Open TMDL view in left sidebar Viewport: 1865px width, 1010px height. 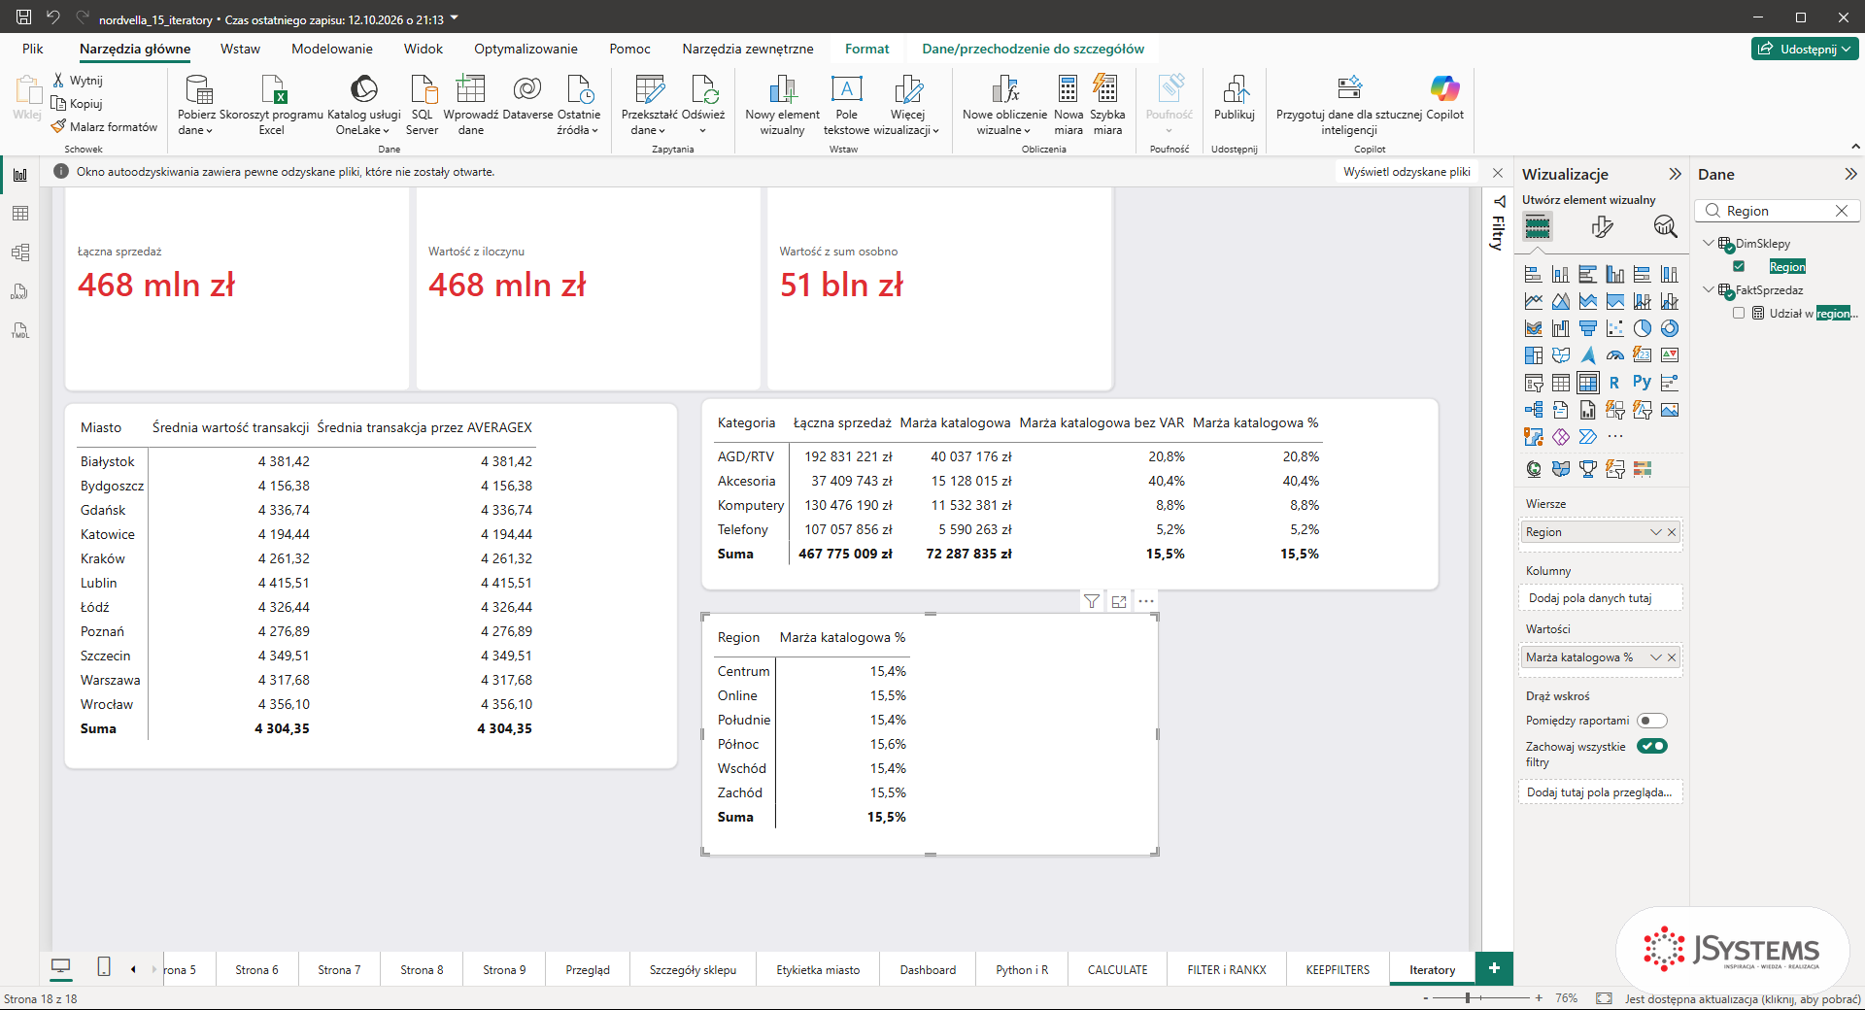click(x=20, y=331)
